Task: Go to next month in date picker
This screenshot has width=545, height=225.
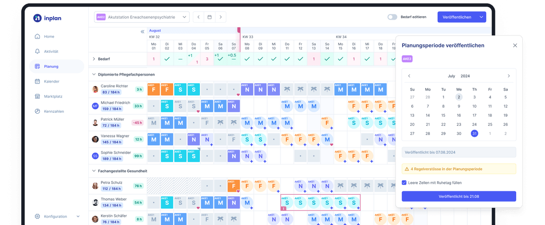Action: 509,76
